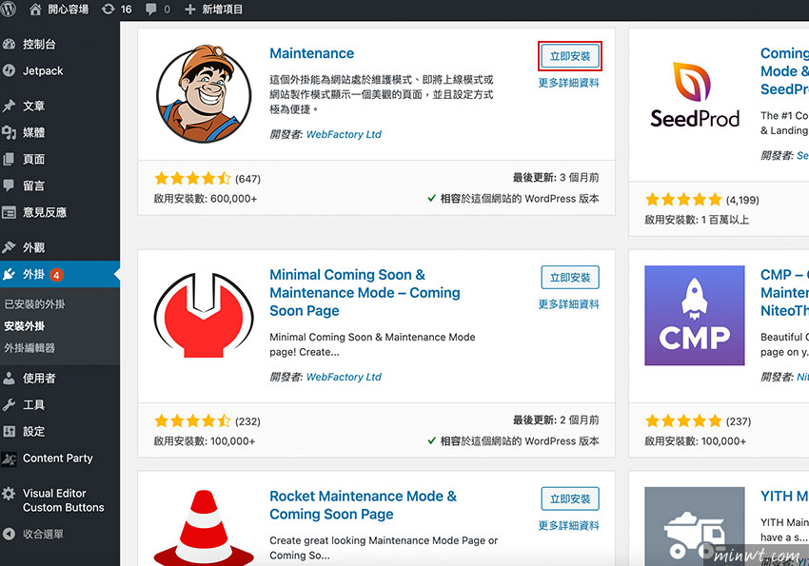Click the Minimal Coming Soon wrench thumbnail
This screenshot has height=566, width=809.
(204, 315)
